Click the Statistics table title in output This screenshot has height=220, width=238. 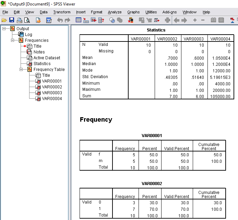pyautogui.click(x=156, y=30)
